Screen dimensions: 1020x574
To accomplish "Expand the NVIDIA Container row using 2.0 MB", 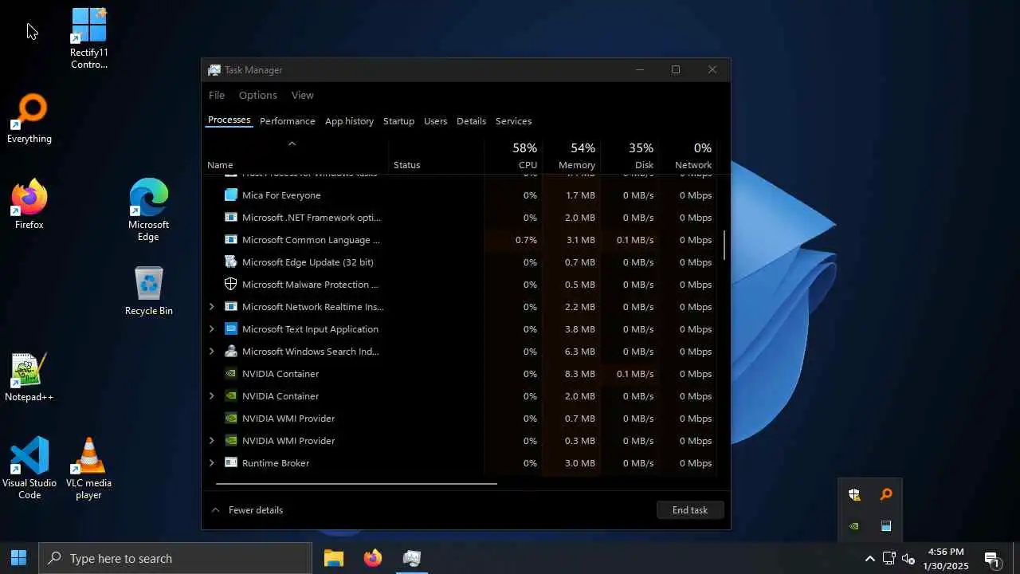I will (211, 395).
